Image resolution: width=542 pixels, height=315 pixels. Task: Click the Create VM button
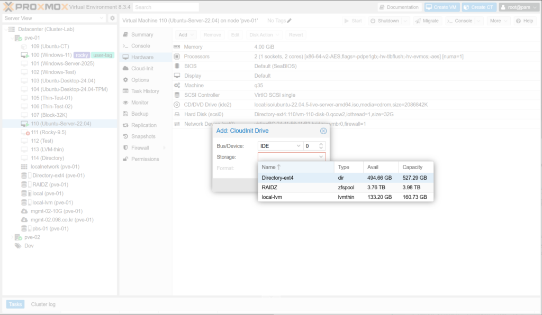click(x=441, y=7)
